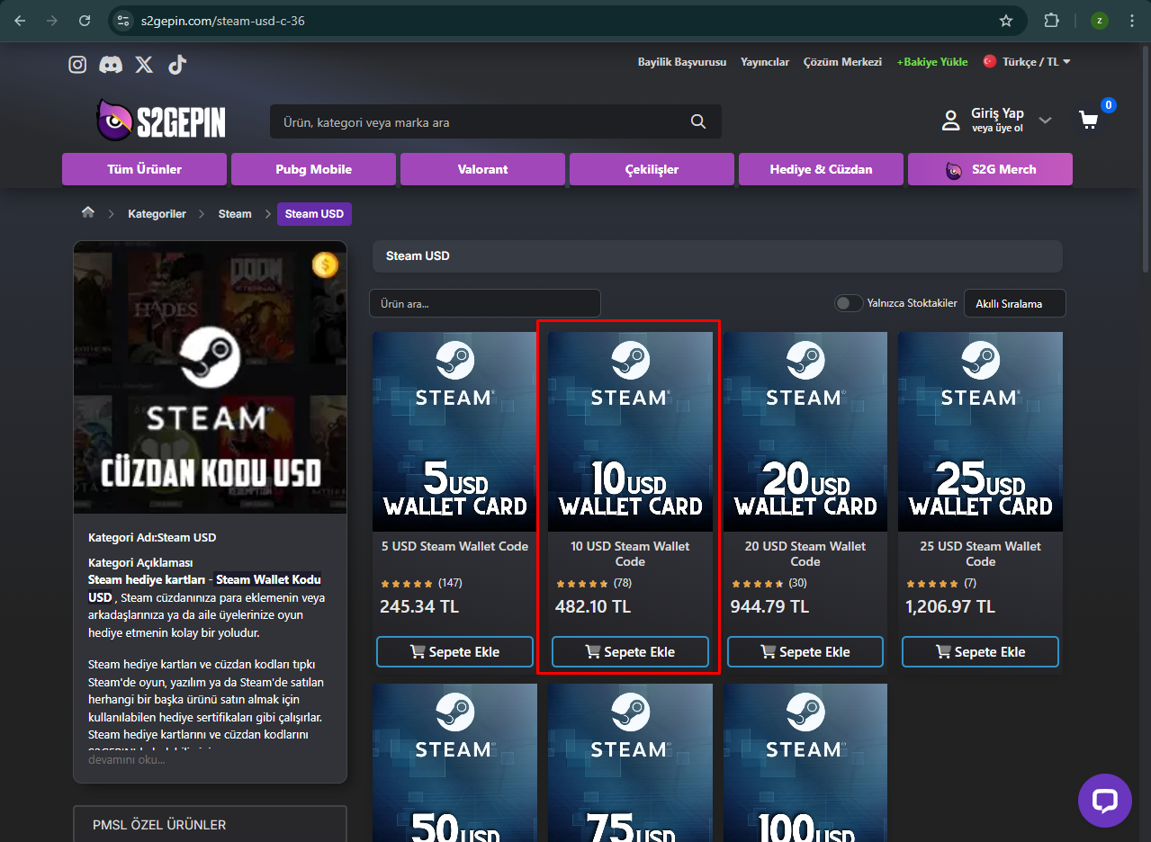Open the 50 USD wallet card image
Image resolution: width=1151 pixels, height=842 pixels.
pos(454,763)
